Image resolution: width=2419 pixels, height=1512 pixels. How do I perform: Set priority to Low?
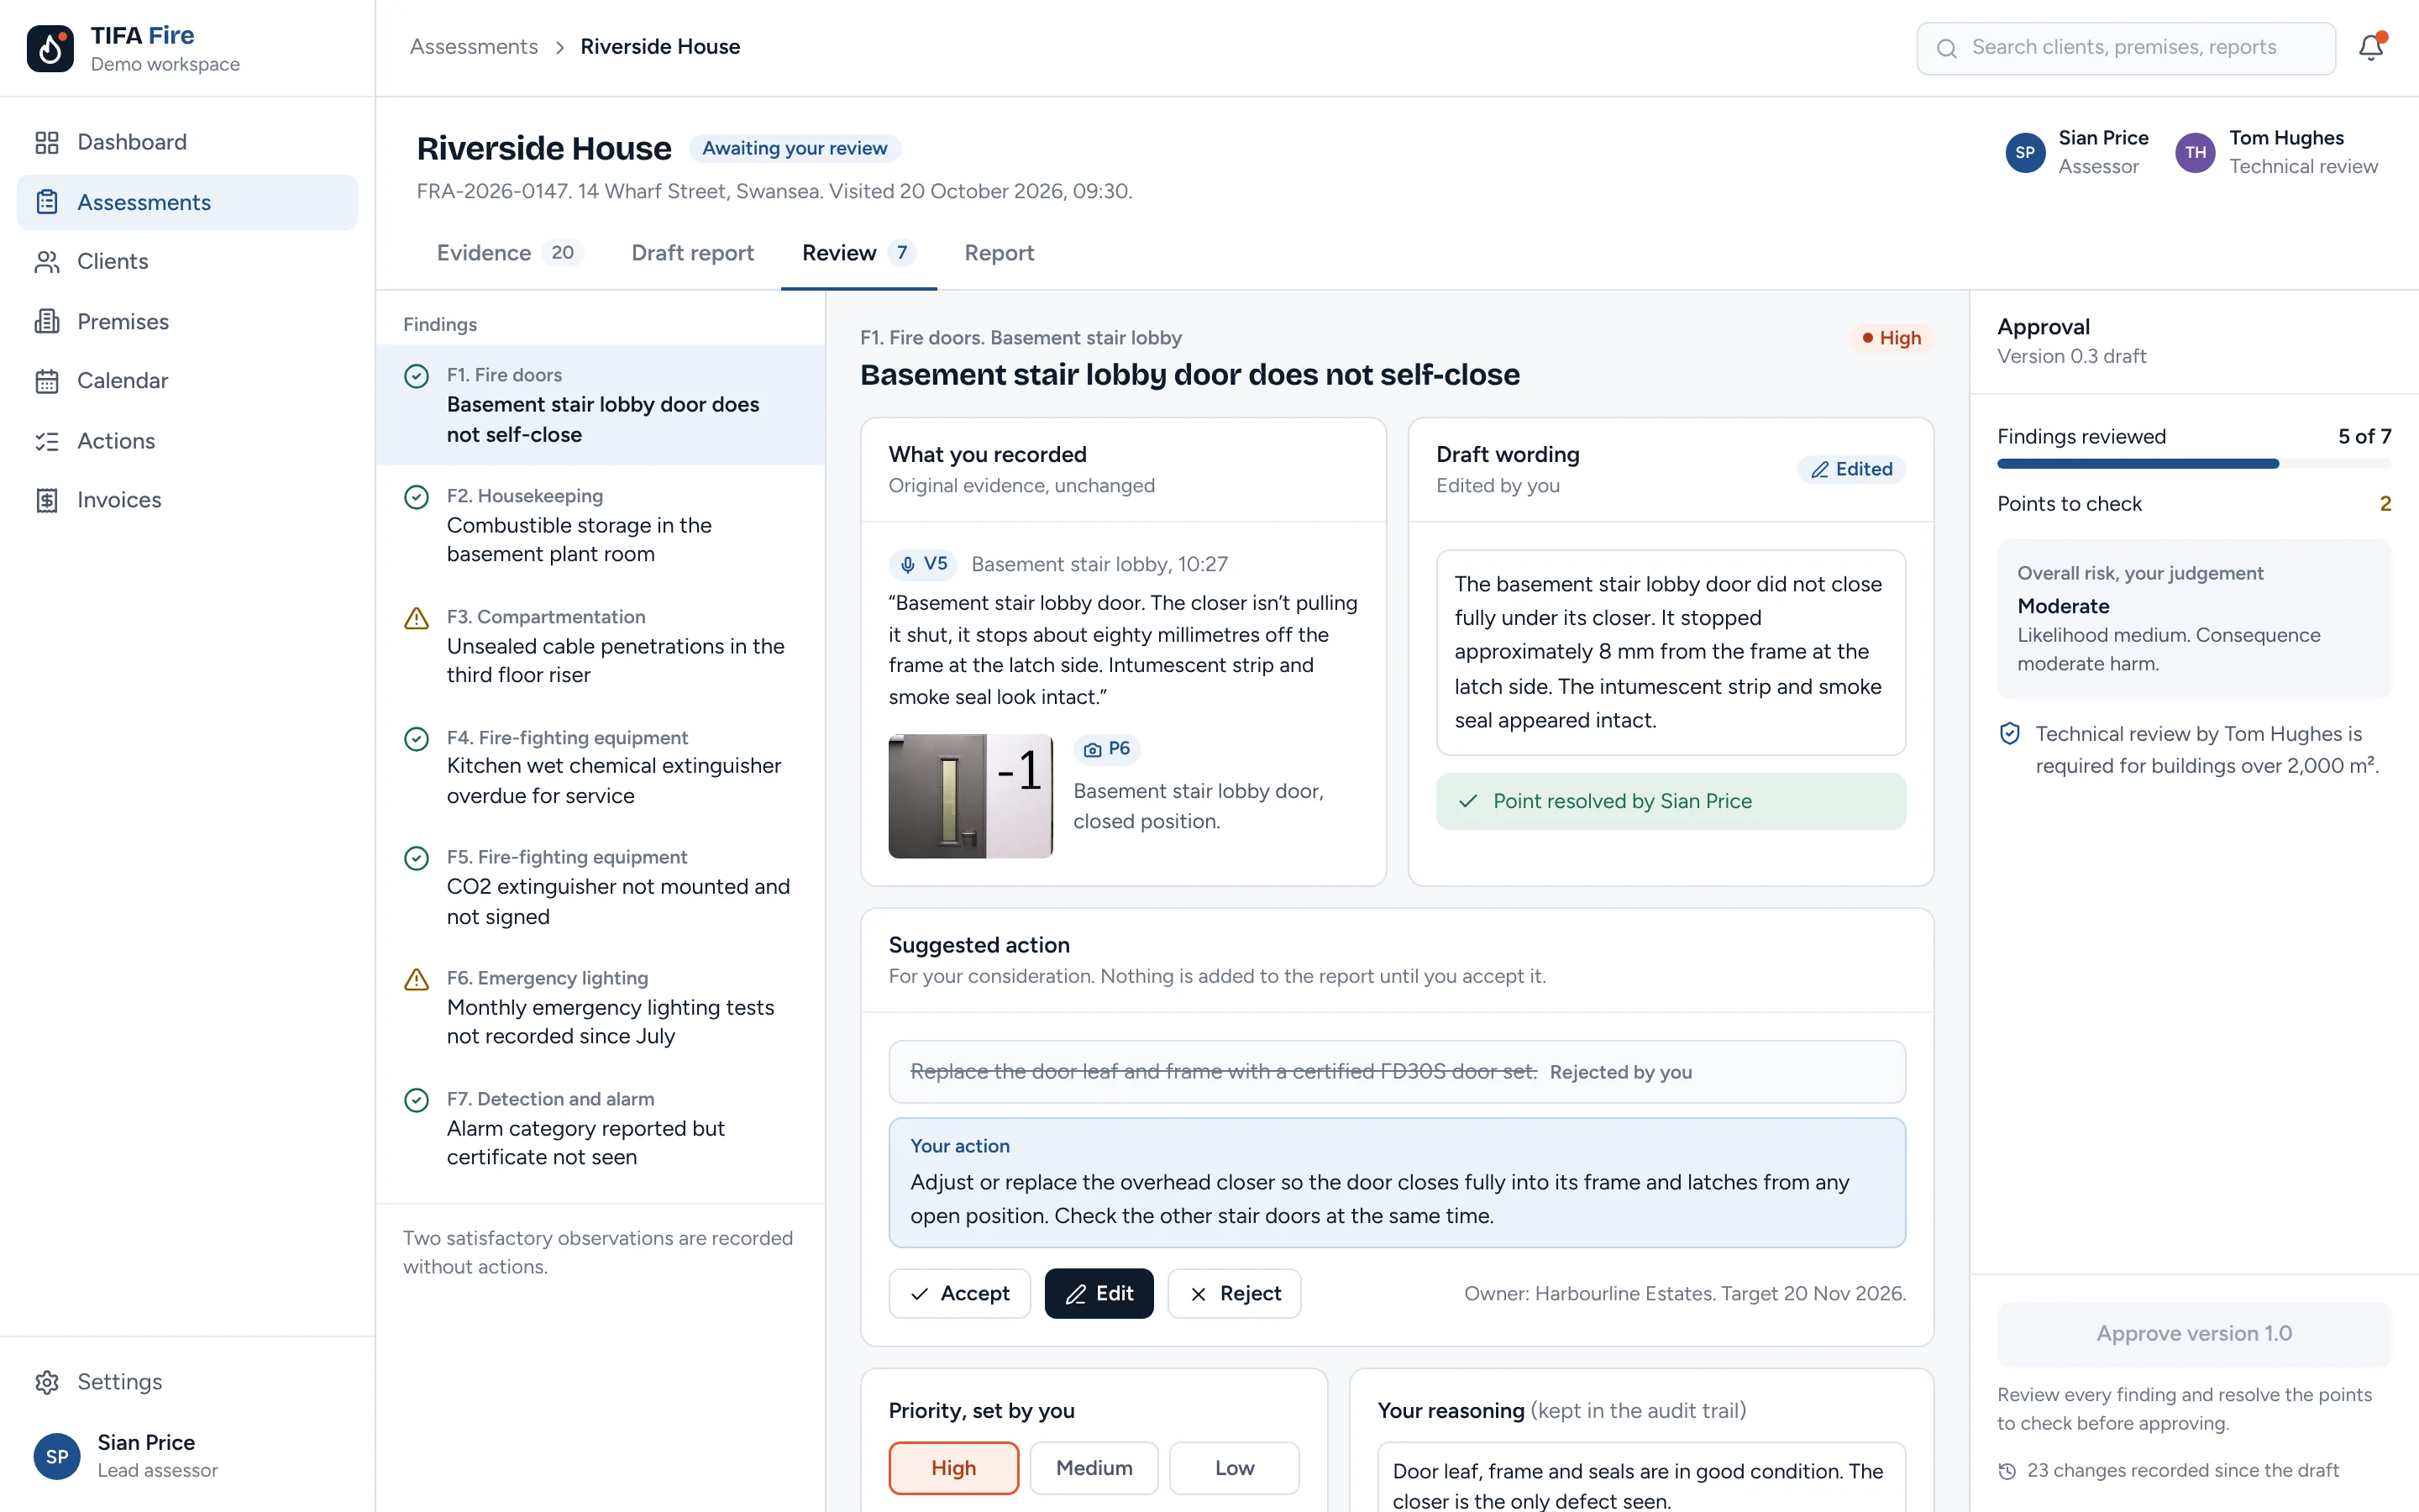click(1234, 1467)
